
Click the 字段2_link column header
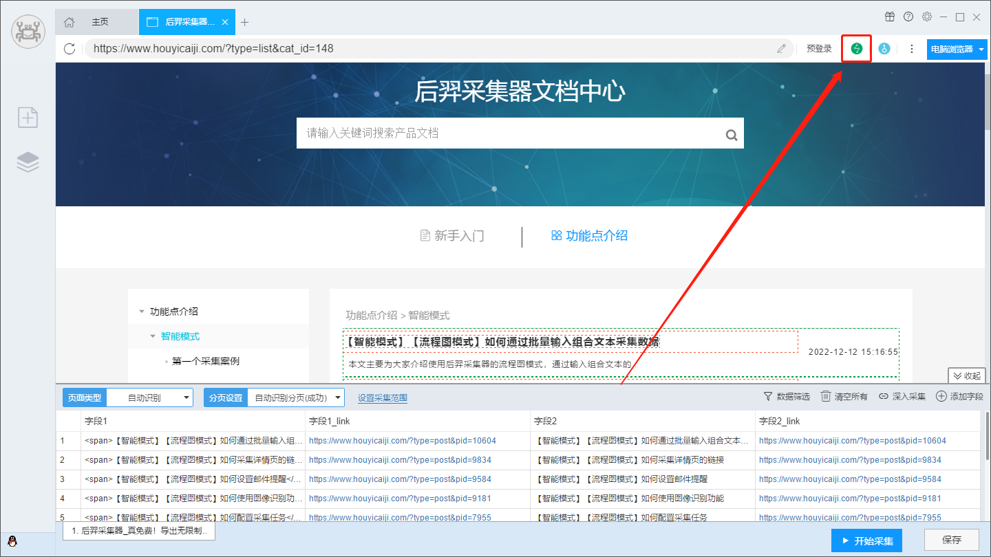pyautogui.click(x=867, y=421)
